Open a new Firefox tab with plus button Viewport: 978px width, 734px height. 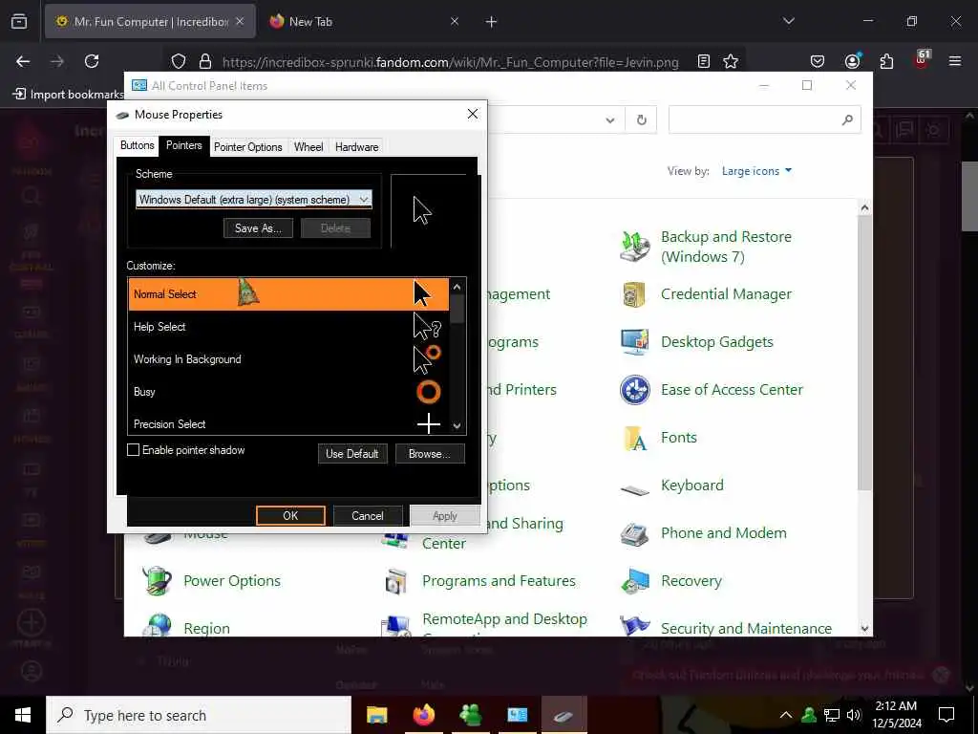(491, 21)
